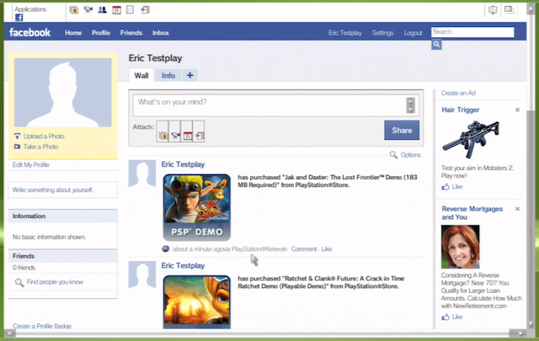Click Eric Testplay author name on Ratchet post

pos(183,265)
